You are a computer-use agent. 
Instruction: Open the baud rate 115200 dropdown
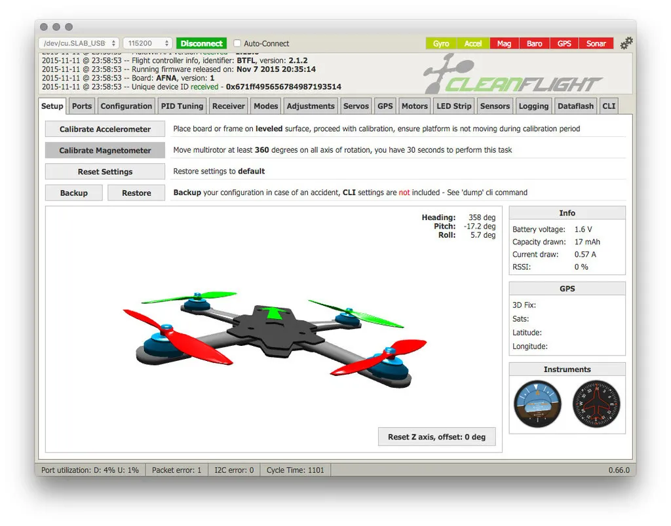[147, 43]
